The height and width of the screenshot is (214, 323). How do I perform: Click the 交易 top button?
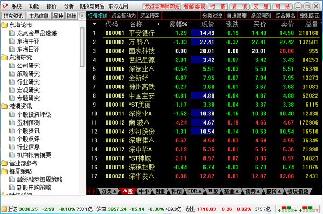click(261, 6)
